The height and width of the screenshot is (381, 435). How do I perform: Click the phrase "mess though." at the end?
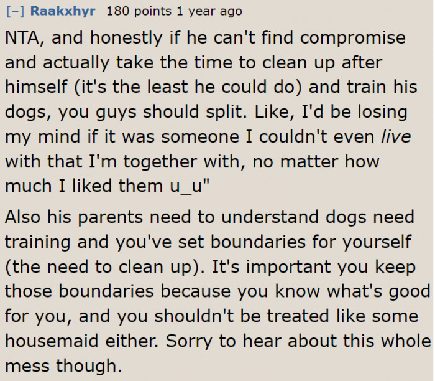(x=63, y=365)
